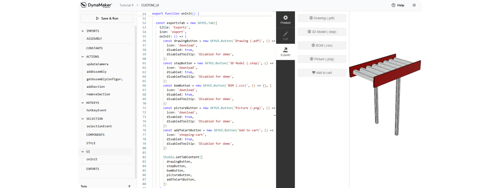Open the hamburger menu in the top right
Viewport: 501px width, 188px height.
414,5
